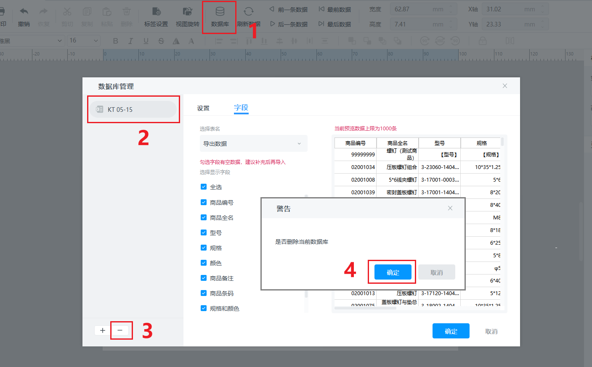Switch to the 字段 tab

[241, 108]
